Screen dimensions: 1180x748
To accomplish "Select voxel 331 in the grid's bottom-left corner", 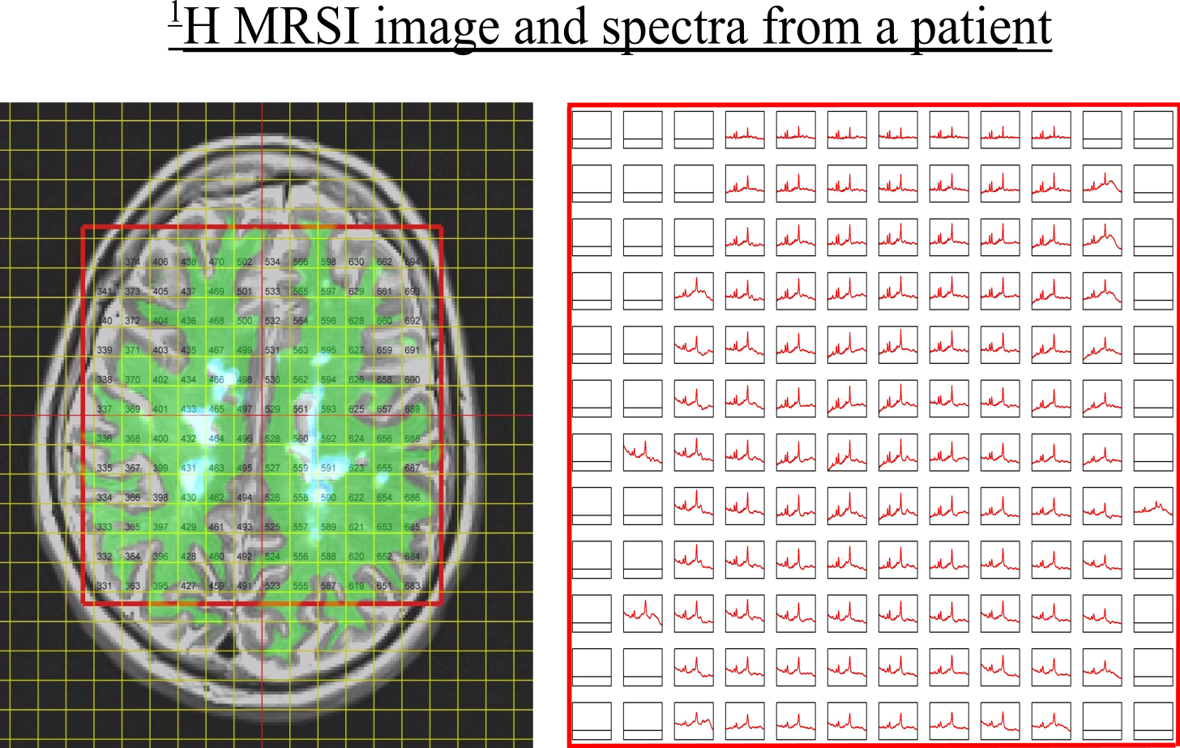I will pos(105,586).
